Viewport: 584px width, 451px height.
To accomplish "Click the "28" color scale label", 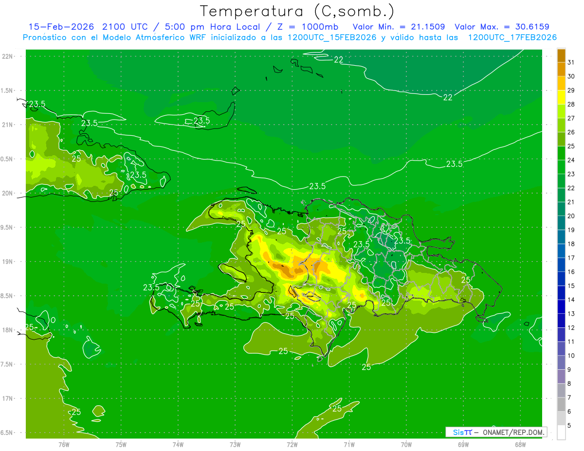I will (571, 104).
